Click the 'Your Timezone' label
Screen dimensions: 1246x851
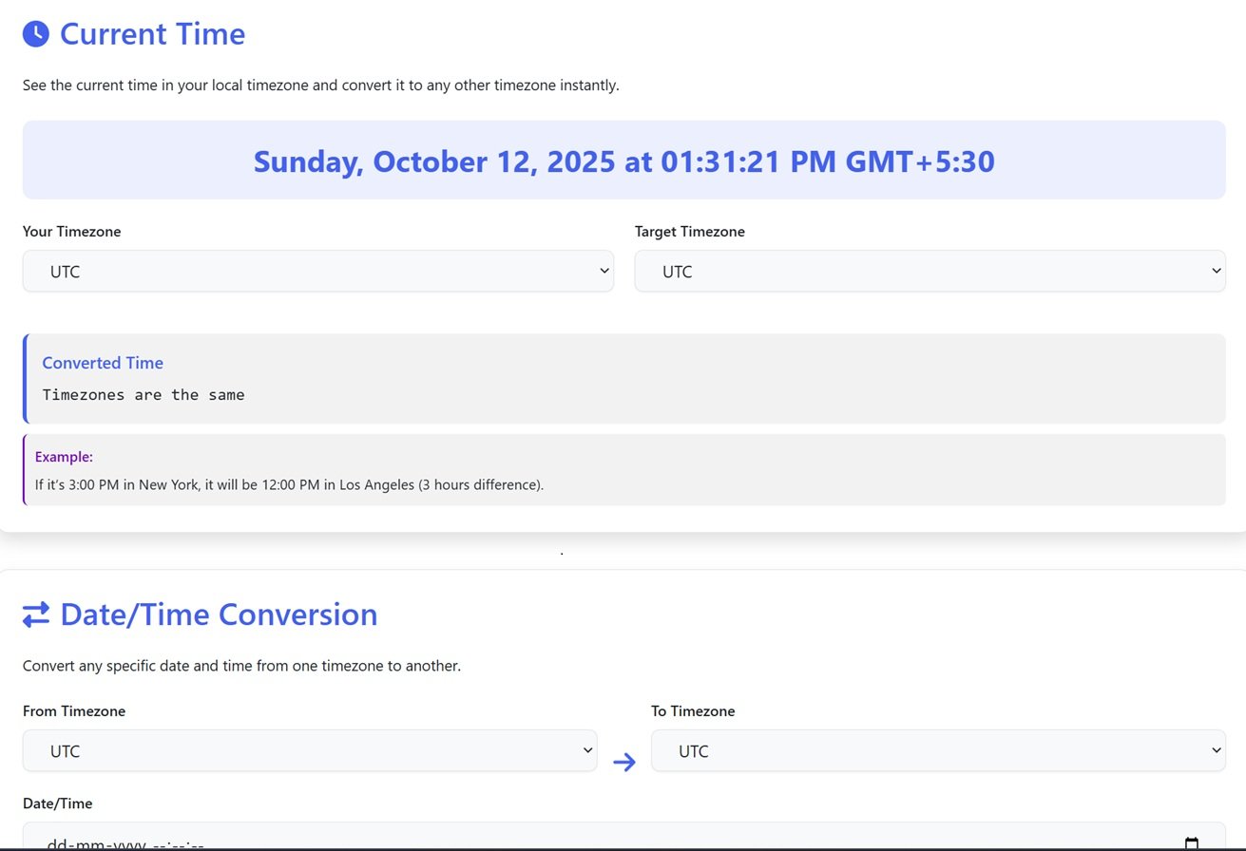tap(72, 232)
